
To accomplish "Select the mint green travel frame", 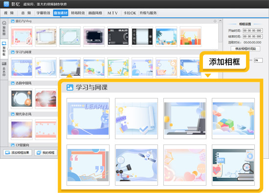I will pos(70,37).
